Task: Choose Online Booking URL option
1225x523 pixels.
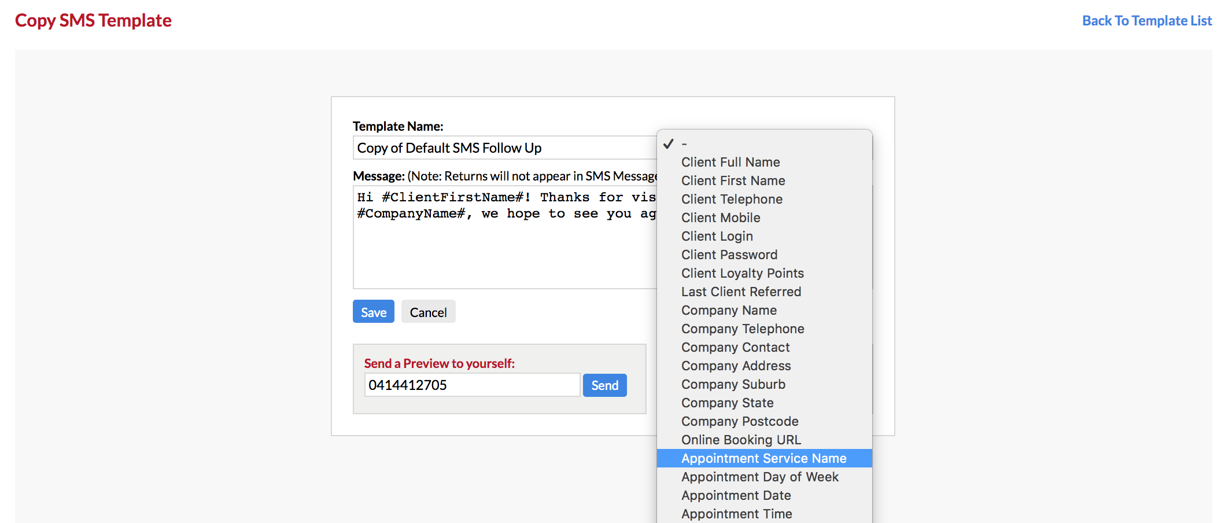Action: [741, 440]
